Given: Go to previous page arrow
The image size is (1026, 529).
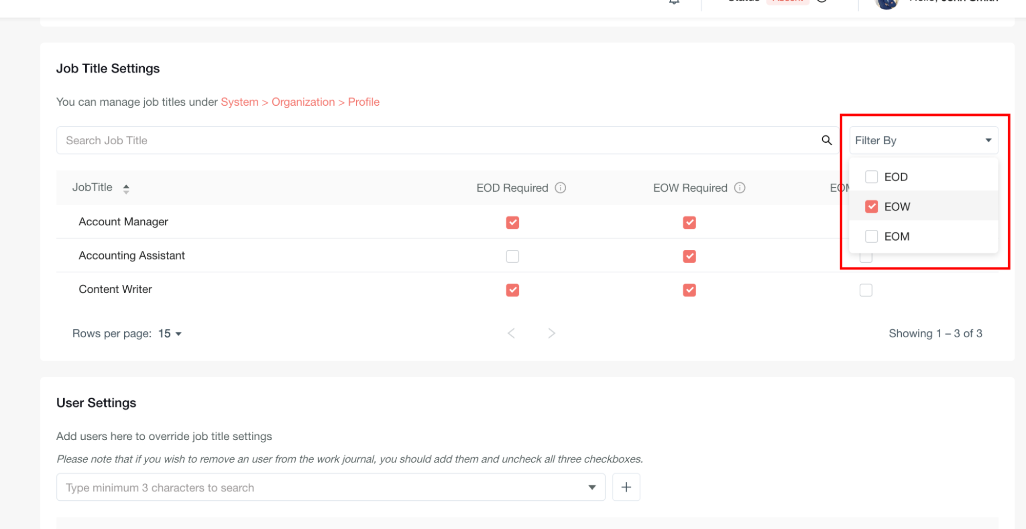Looking at the screenshot, I should click(511, 334).
